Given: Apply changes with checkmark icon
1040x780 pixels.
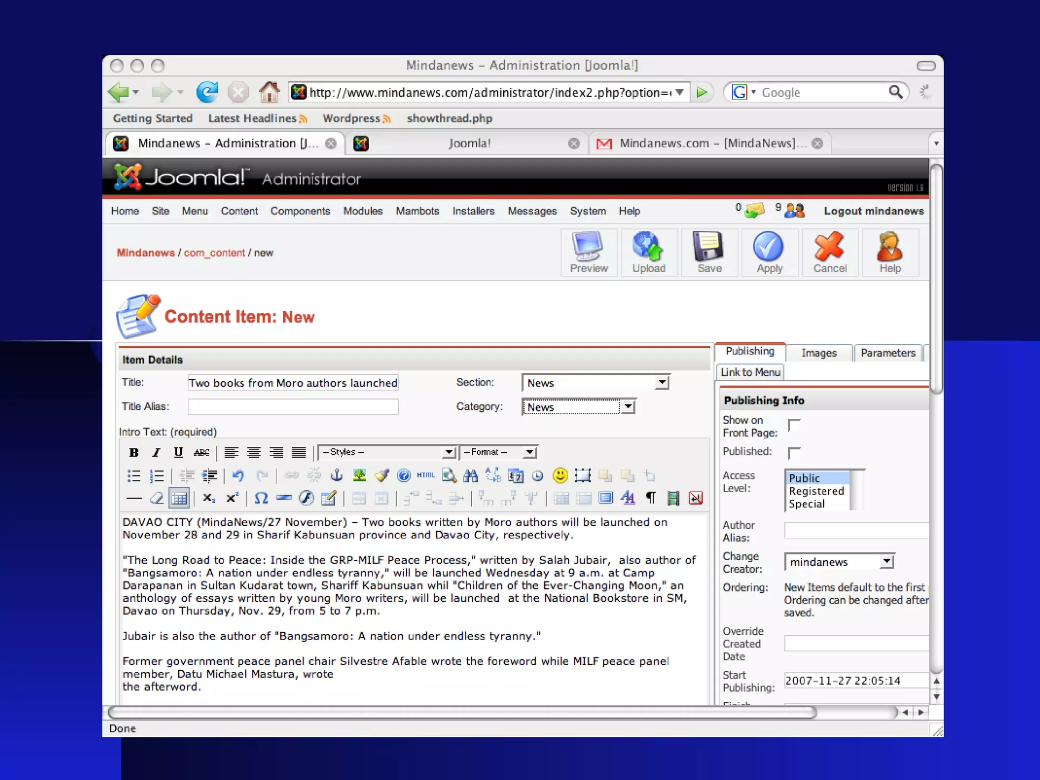Looking at the screenshot, I should 769,253.
